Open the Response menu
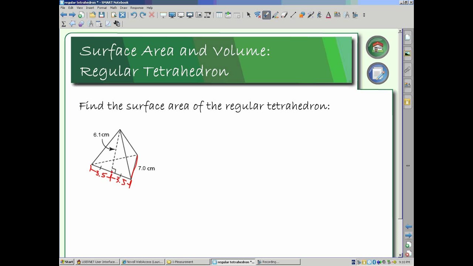 point(137,8)
